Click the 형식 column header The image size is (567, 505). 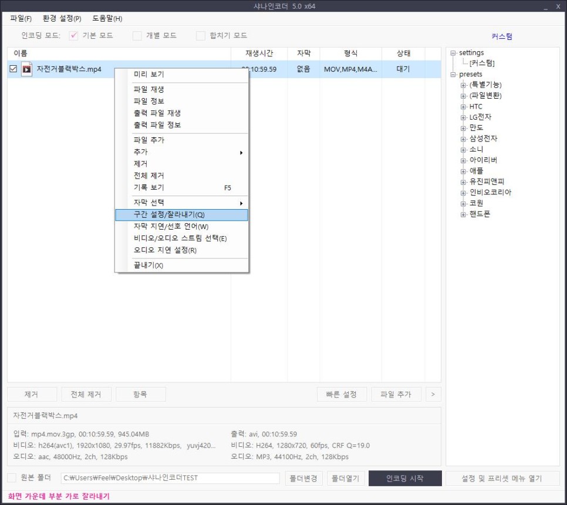point(351,53)
